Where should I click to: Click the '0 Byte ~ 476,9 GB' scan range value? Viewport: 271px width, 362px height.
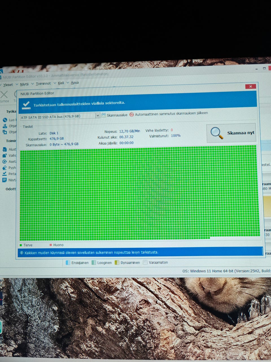(64, 144)
